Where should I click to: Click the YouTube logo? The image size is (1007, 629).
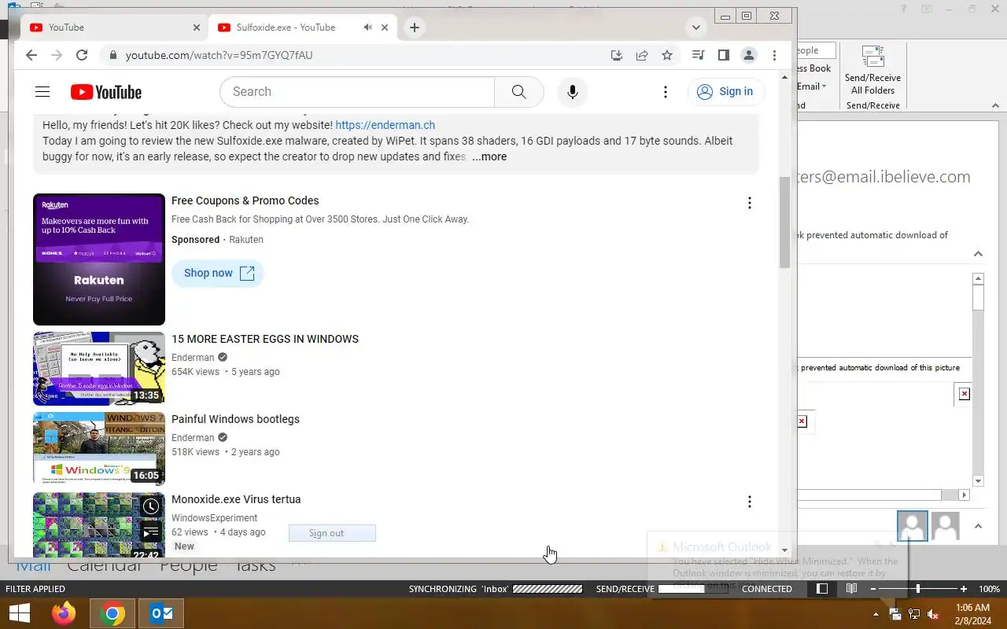(x=106, y=92)
